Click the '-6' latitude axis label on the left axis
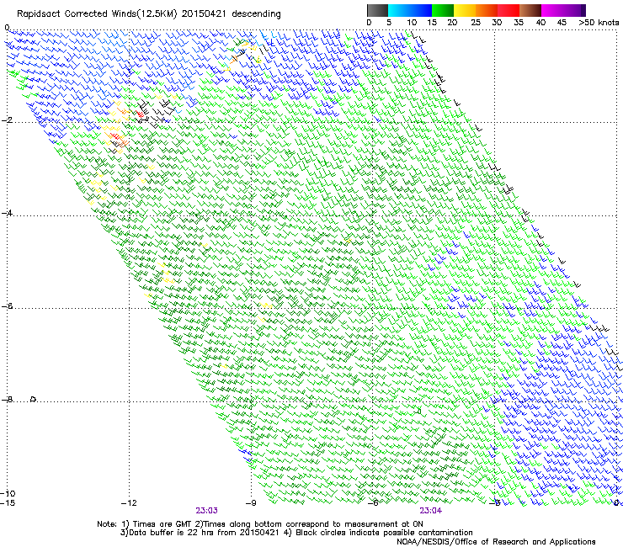The image size is (623, 547). (x=7, y=306)
